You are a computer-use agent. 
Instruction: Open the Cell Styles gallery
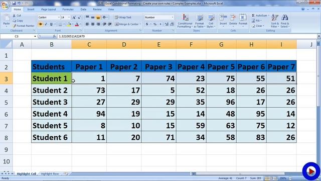tap(211, 21)
